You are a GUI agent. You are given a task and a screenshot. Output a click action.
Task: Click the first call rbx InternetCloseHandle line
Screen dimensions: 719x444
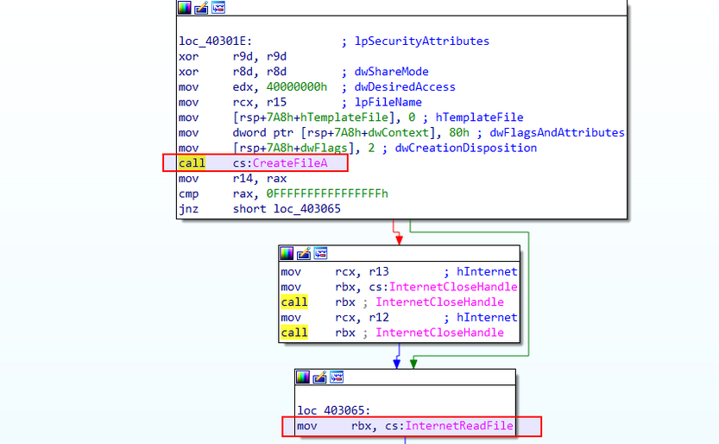pos(392,302)
